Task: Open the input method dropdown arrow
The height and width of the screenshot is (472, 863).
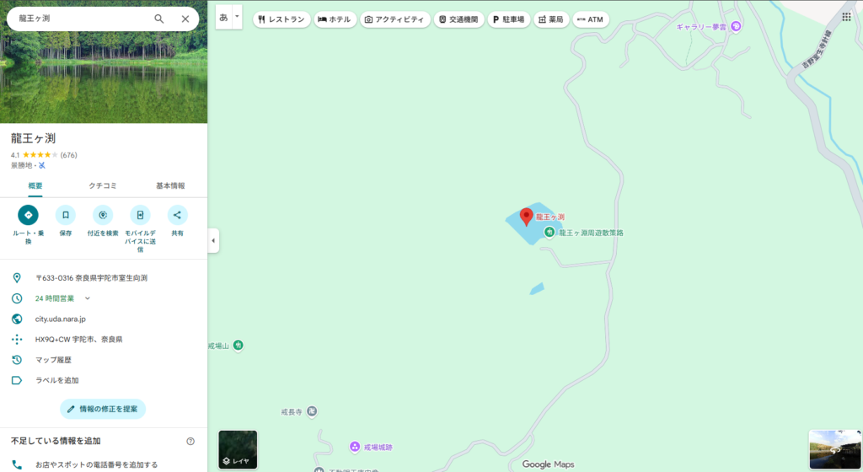Action: tap(238, 17)
